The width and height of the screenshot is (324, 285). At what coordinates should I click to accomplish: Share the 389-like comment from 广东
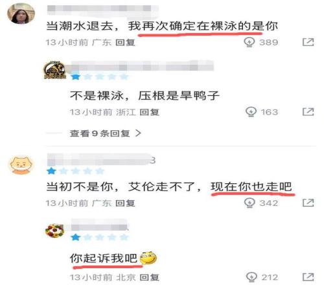pos(308,42)
